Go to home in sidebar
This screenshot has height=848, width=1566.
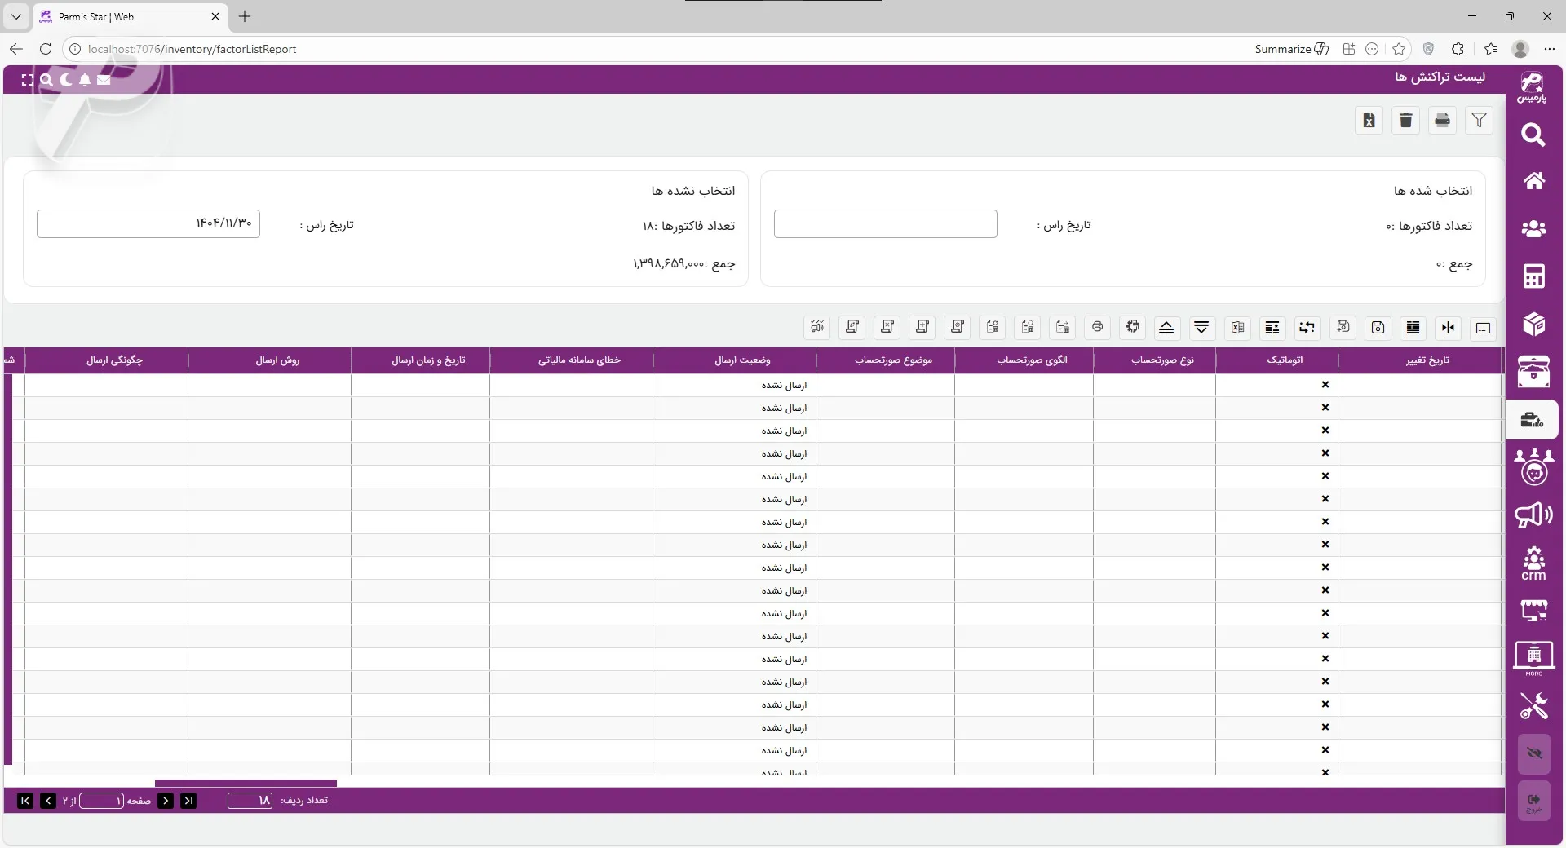[1533, 181]
